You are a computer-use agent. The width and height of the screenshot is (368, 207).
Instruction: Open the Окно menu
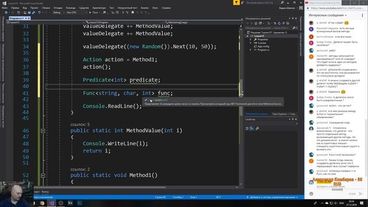coord(155,7)
